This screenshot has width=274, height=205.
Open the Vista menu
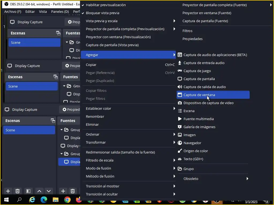point(43,11)
